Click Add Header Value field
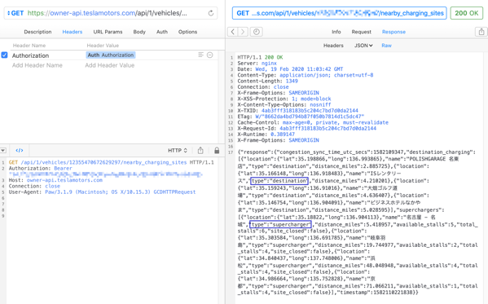 pyautogui.click(x=110, y=65)
